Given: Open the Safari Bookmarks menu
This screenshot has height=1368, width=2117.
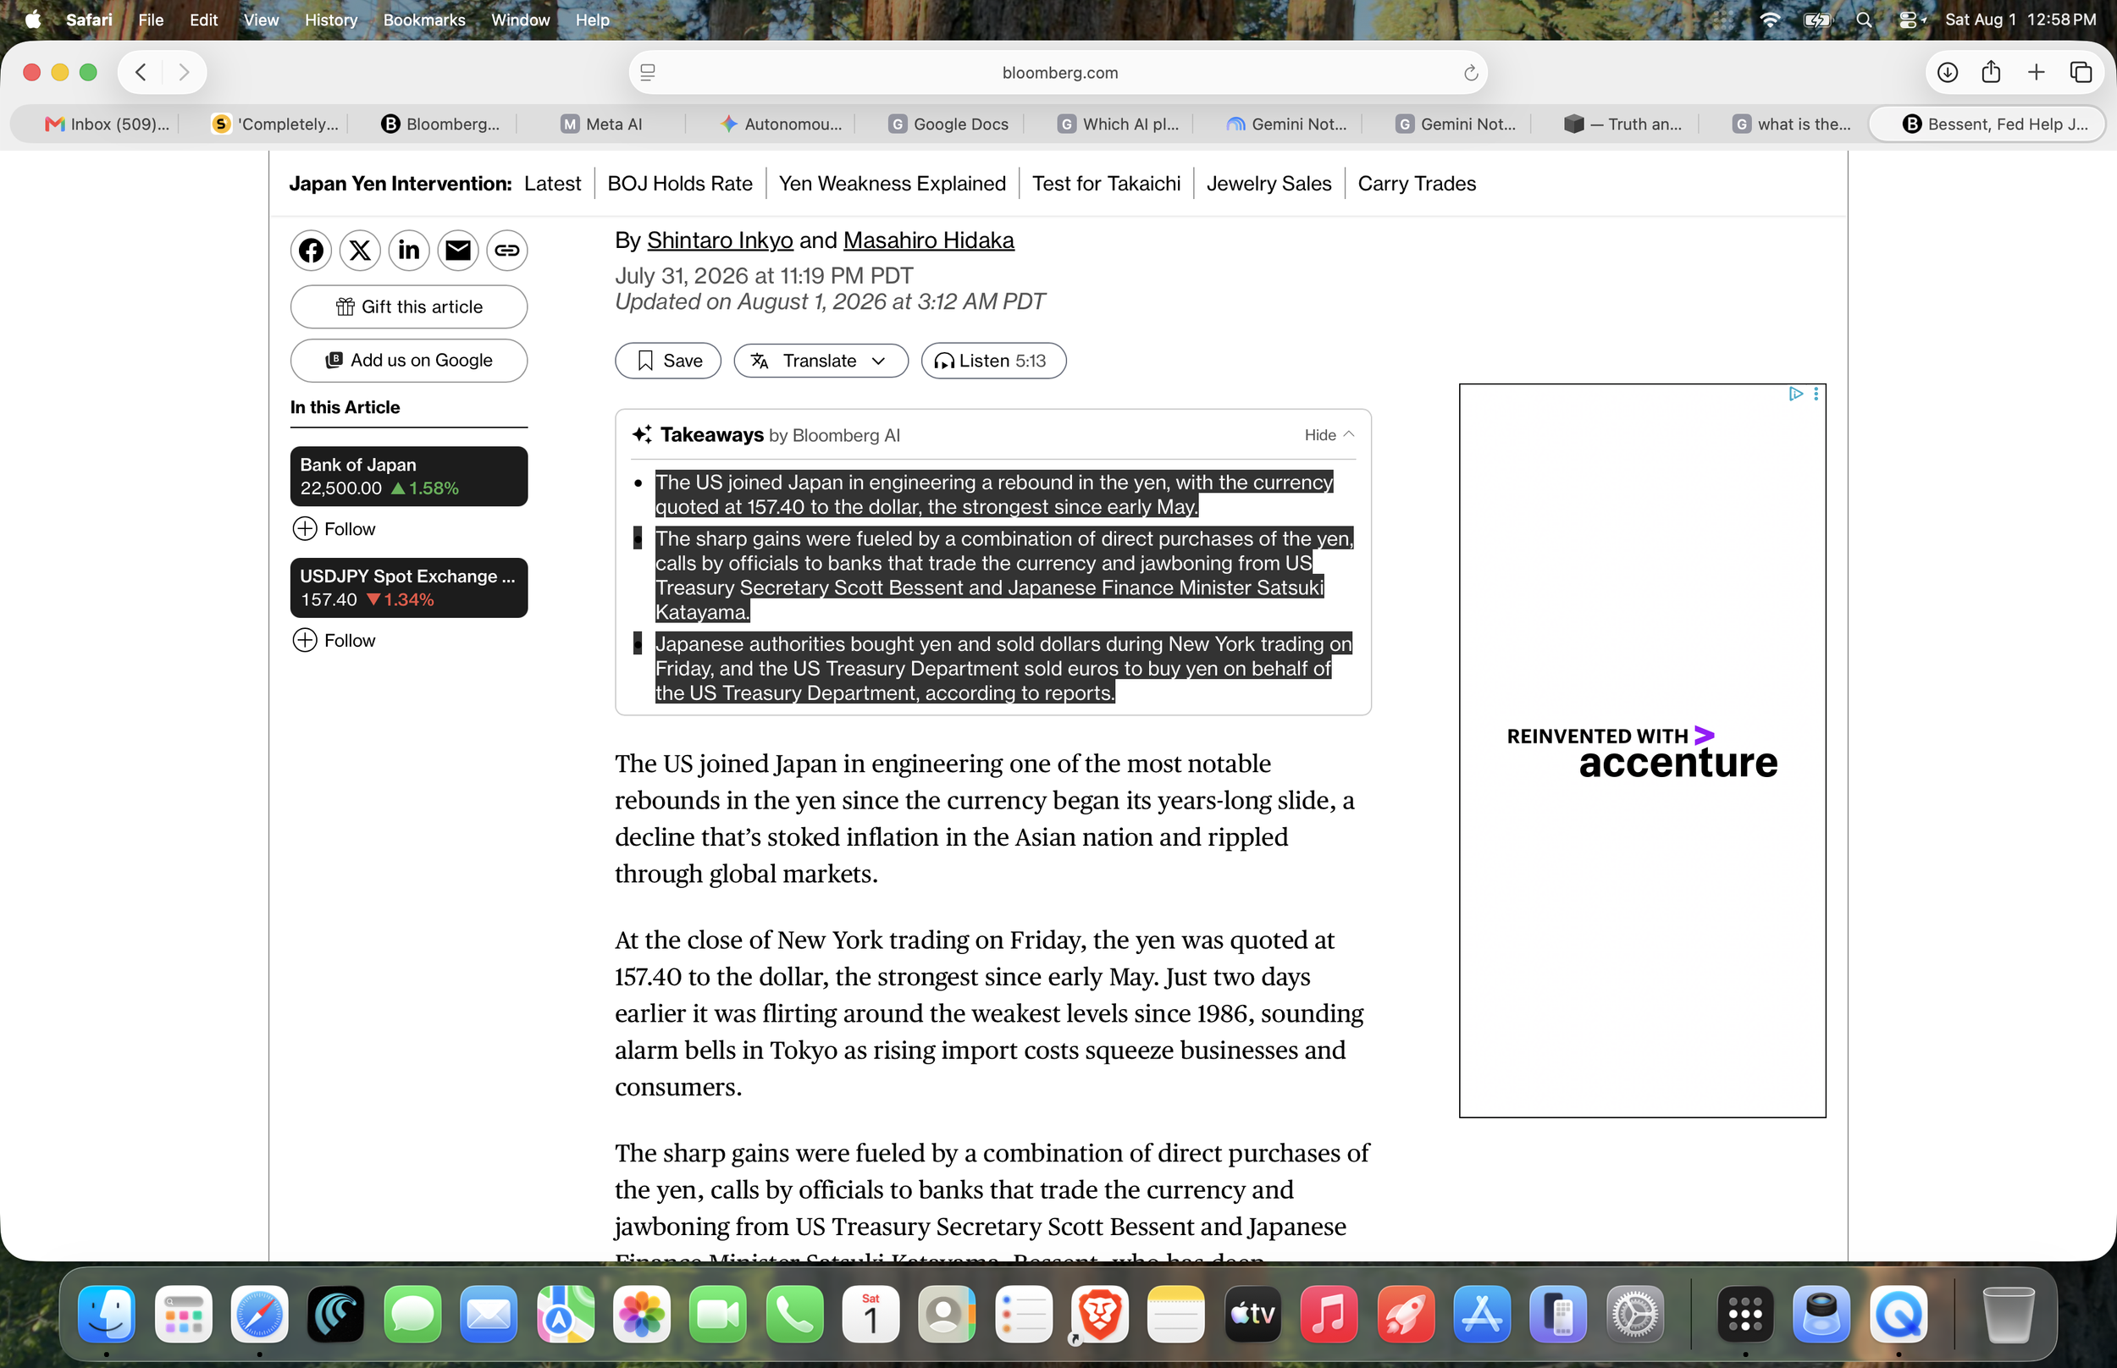Looking at the screenshot, I should coord(423,19).
